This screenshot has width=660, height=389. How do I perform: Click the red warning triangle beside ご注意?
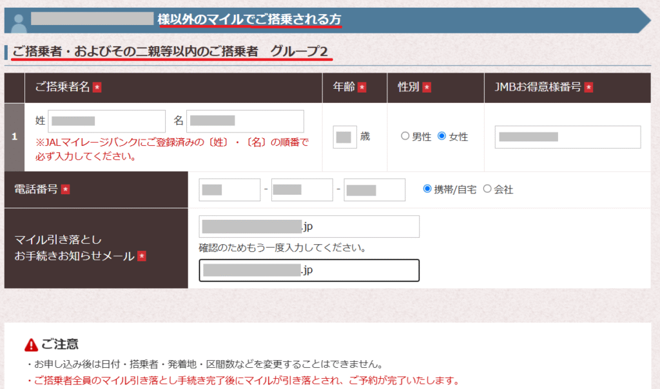31,345
